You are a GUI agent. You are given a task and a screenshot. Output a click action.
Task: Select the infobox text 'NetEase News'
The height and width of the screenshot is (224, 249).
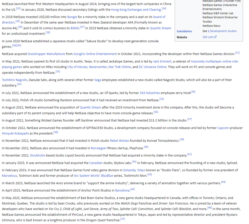pyautogui.click(x=211, y=26)
